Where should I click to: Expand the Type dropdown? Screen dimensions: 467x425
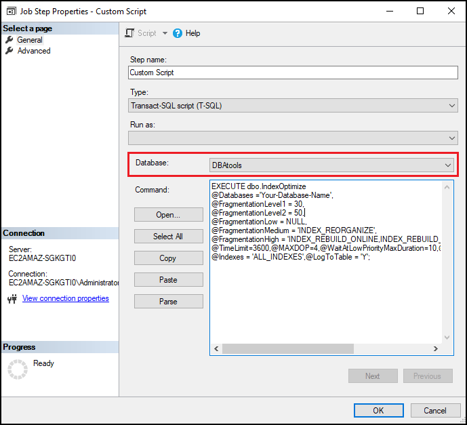[452, 106]
